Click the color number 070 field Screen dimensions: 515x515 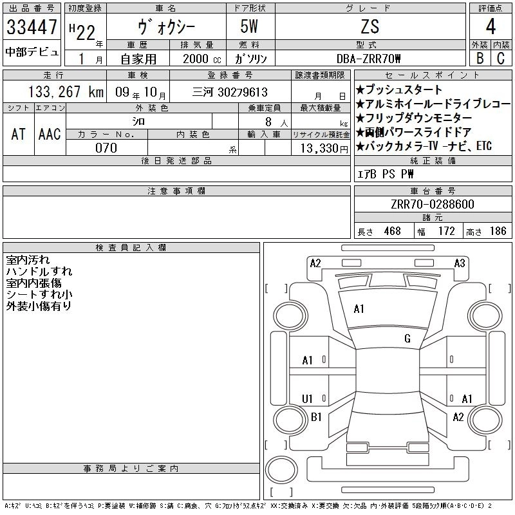coord(106,148)
